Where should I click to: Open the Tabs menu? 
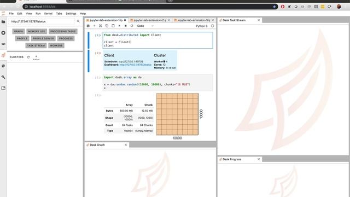pos(59,13)
